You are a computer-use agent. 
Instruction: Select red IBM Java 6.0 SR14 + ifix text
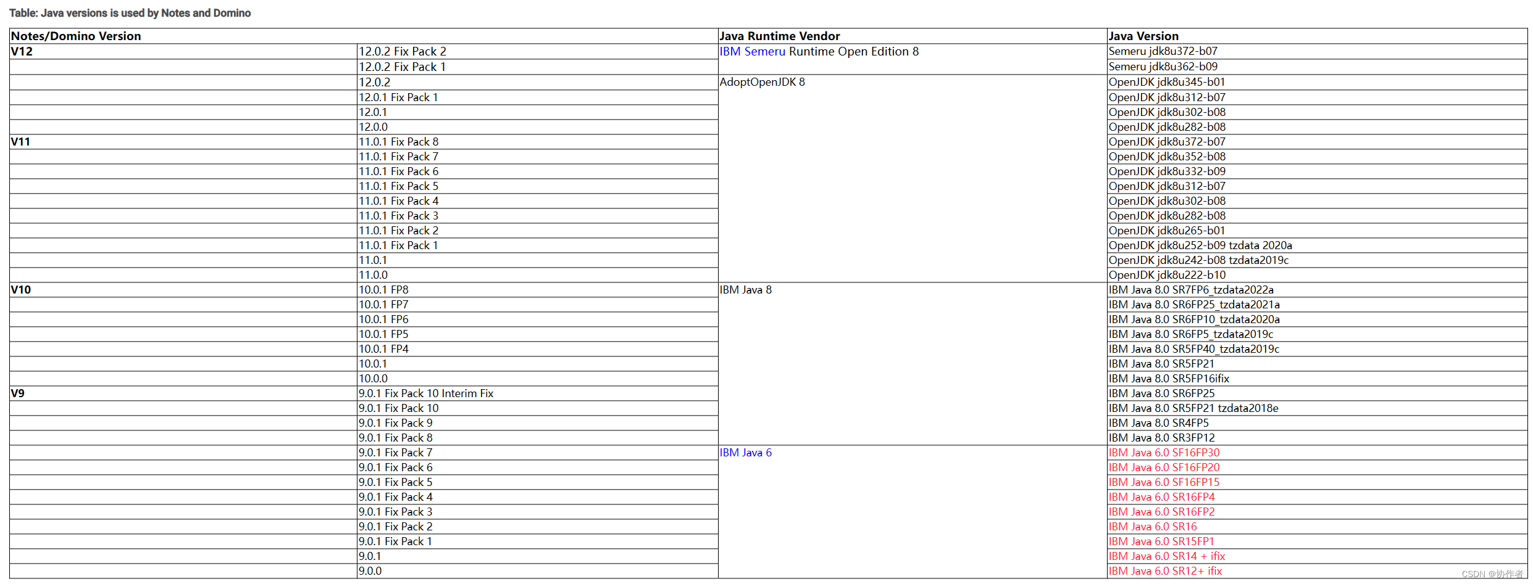tap(1167, 556)
